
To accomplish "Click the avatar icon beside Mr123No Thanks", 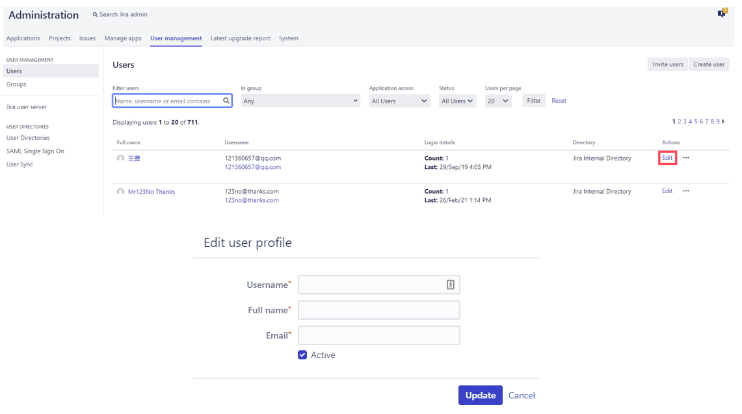I will coord(120,192).
